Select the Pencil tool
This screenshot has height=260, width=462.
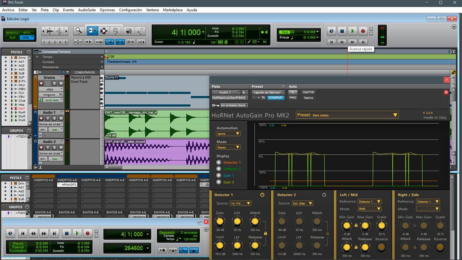click(140, 31)
